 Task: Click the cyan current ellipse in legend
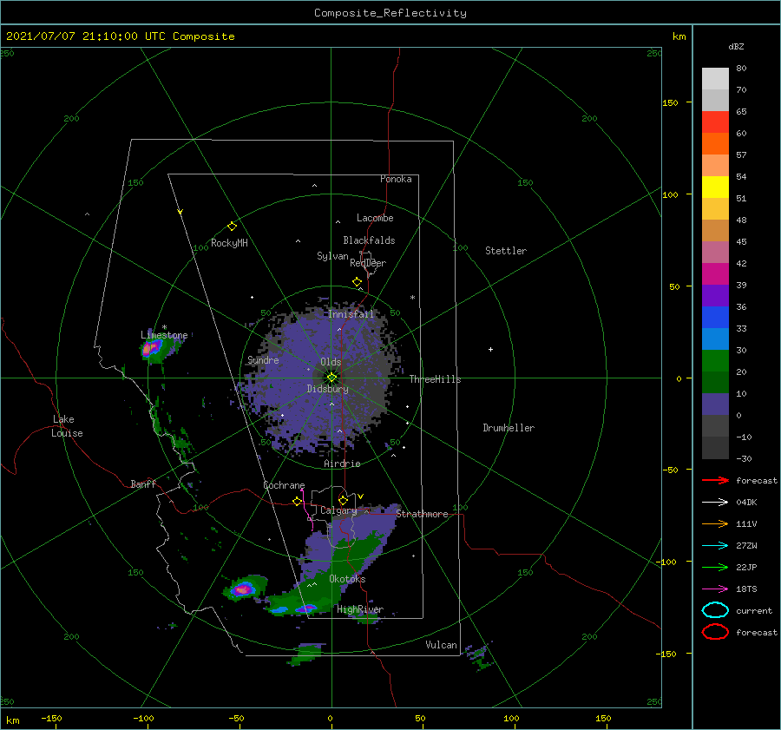(716, 610)
